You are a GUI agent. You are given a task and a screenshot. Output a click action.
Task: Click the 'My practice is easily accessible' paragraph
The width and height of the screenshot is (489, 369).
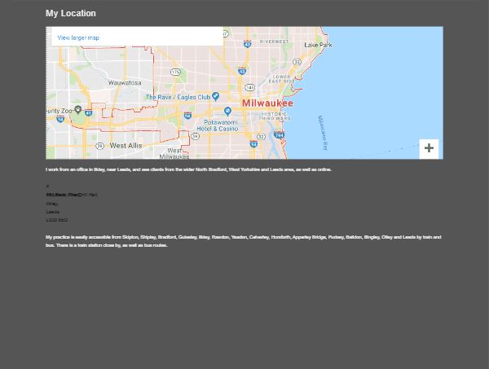click(243, 241)
